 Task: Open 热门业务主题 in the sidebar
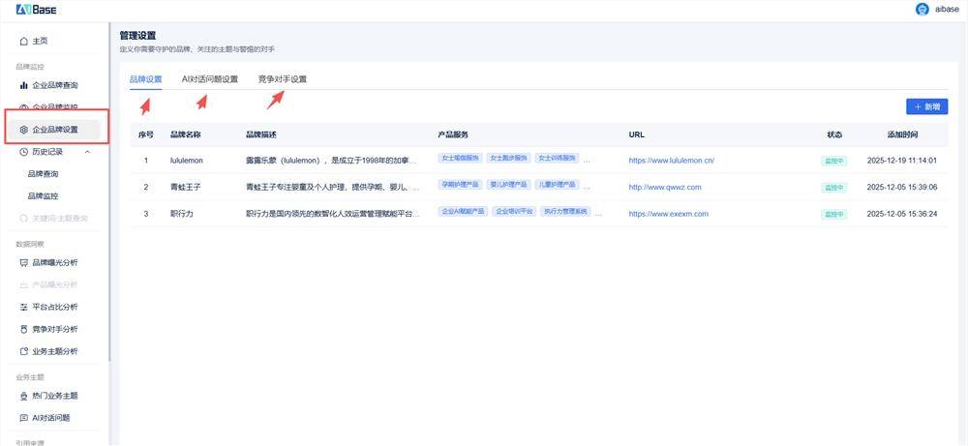click(48, 396)
